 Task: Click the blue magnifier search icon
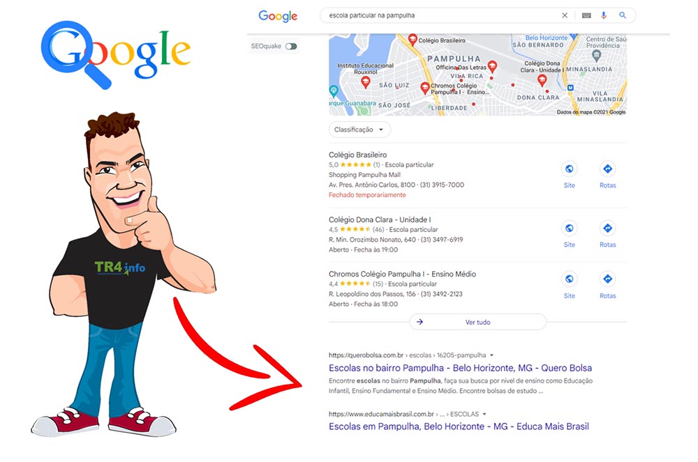[x=623, y=15]
